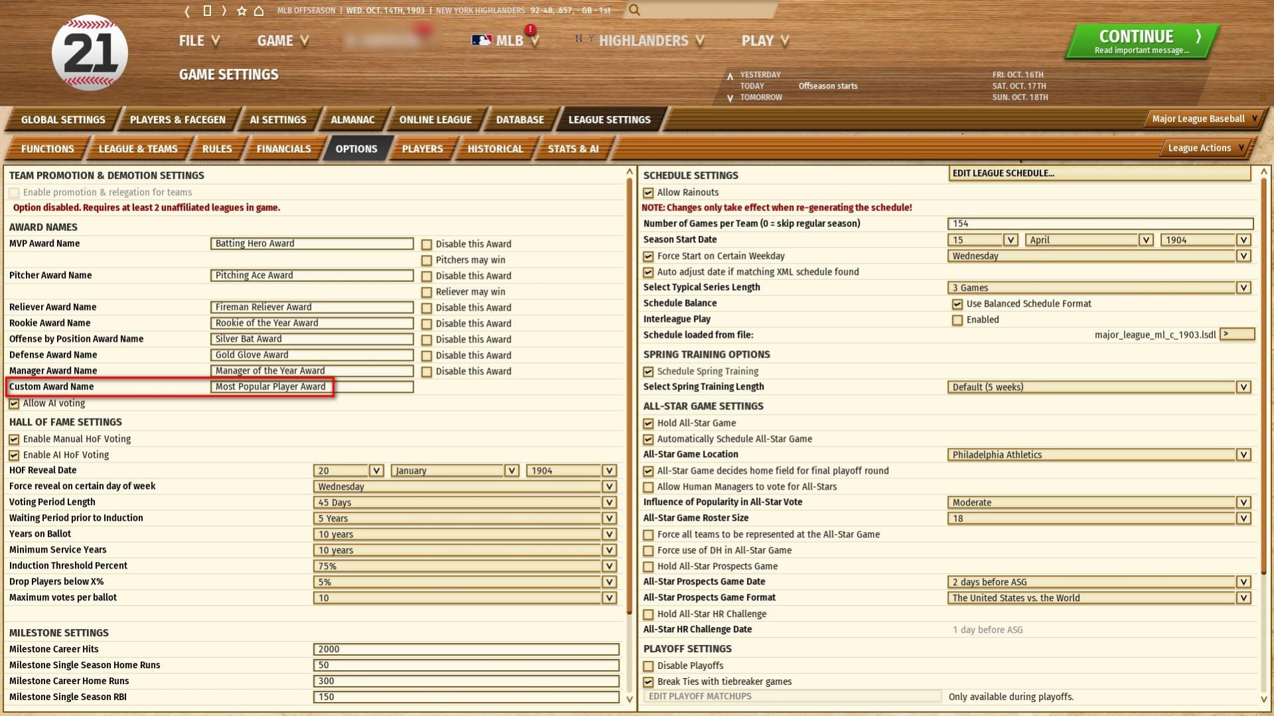1274x716 pixels.
Task: Click the star bookmark icon
Action: 241,11
